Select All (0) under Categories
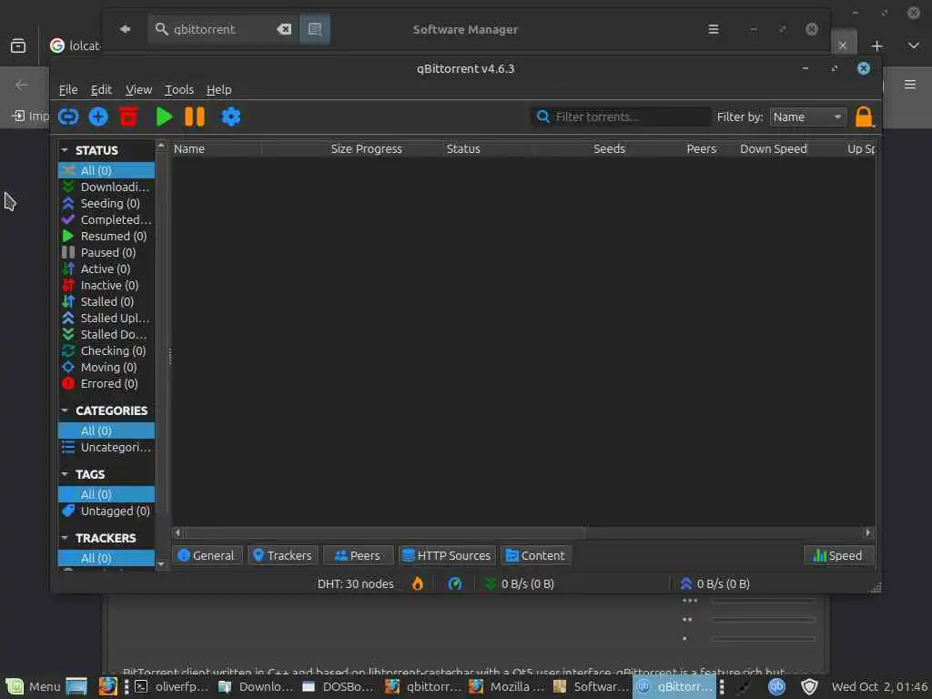932x699 pixels. click(106, 431)
